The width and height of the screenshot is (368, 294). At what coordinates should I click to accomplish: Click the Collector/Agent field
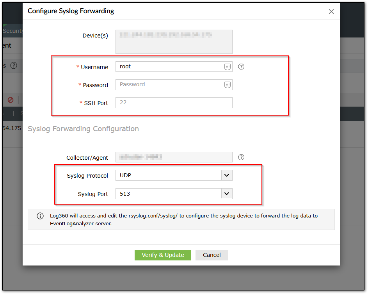pos(174,157)
